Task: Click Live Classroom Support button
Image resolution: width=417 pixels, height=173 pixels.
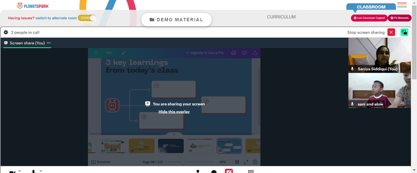Action: pyautogui.click(x=369, y=18)
